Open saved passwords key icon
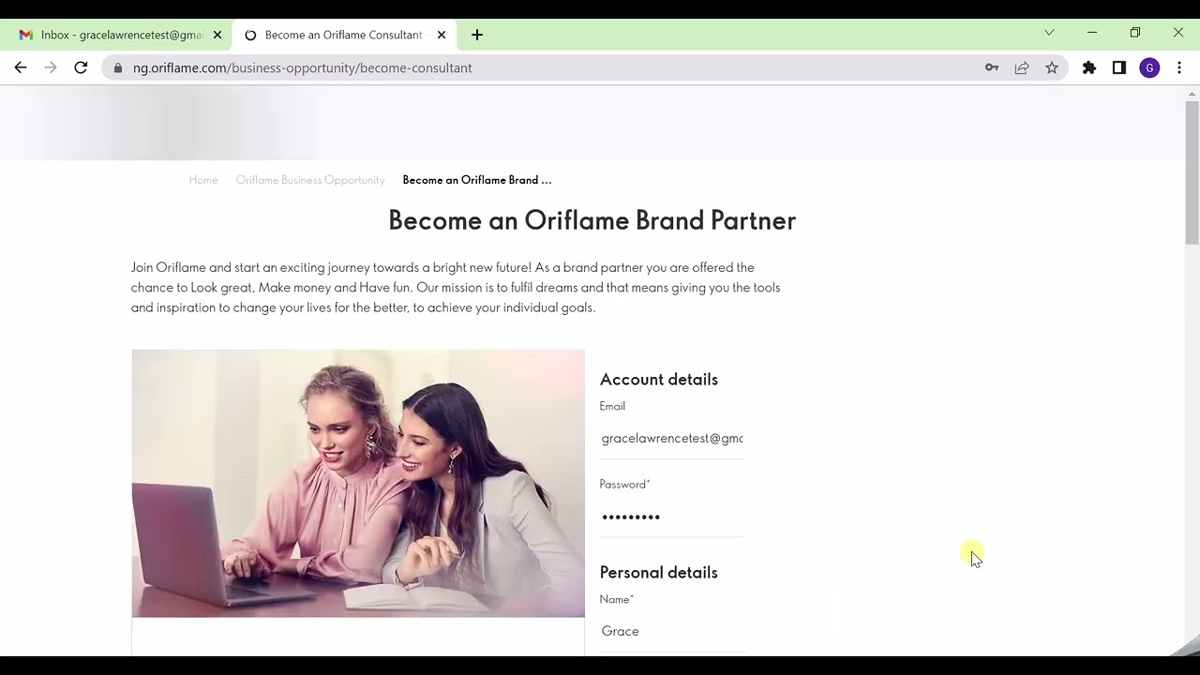The width and height of the screenshot is (1200, 675). [992, 67]
